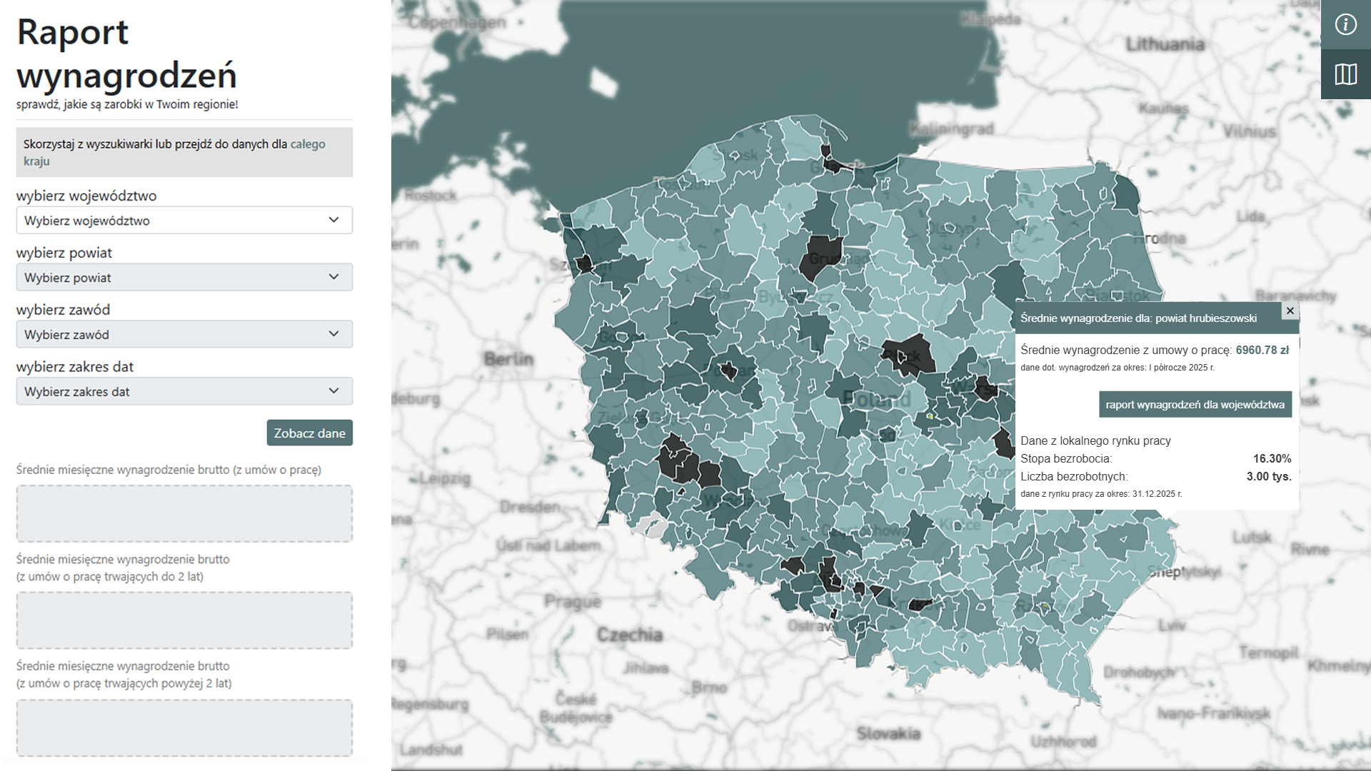The width and height of the screenshot is (1371, 771).
Task: Expand the 'Wybierz zakres dat' dropdown
Action: click(x=184, y=392)
